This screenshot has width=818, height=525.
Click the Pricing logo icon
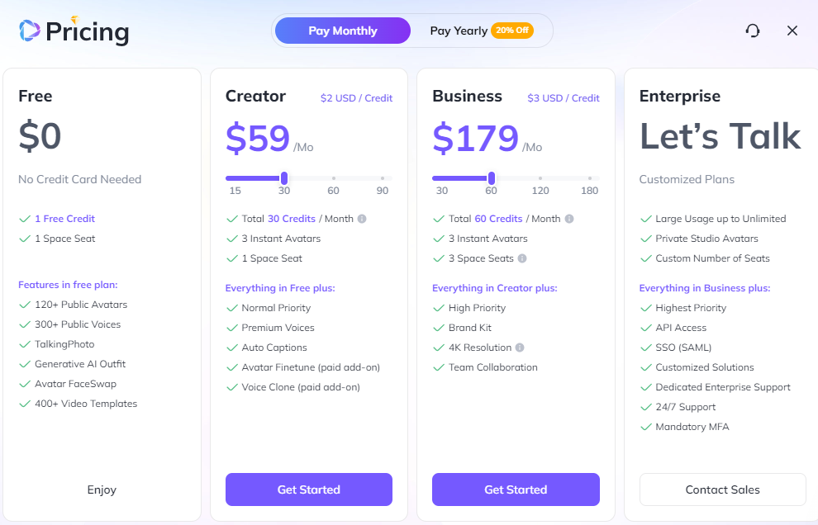click(x=30, y=31)
